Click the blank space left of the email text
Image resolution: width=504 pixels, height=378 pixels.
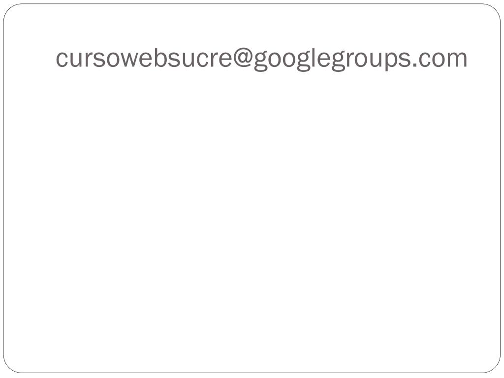coord(31,59)
